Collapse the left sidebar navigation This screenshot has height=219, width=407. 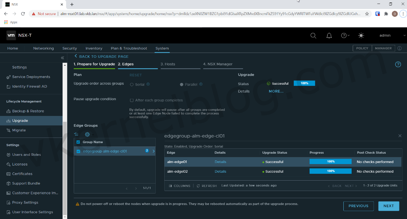[x=63, y=58]
